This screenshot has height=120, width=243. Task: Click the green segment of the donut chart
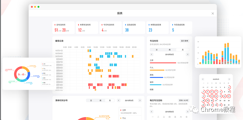(x=18, y=80)
